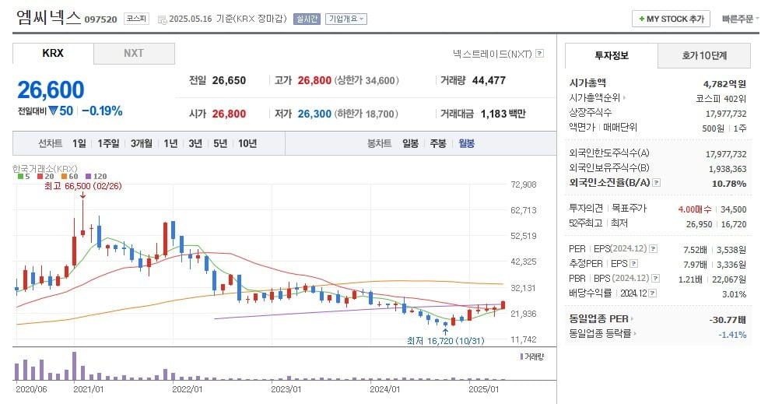Image resolution: width=768 pixels, height=404 pixels.
Task: Switch to the KRX tab
Action: (53, 54)
